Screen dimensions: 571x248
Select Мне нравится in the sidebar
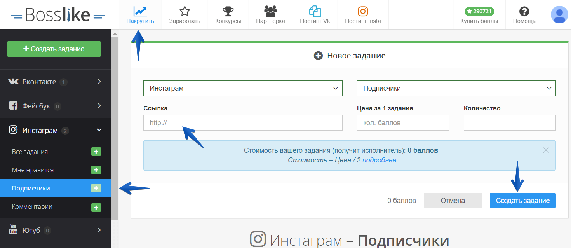(x=33, y=170)
